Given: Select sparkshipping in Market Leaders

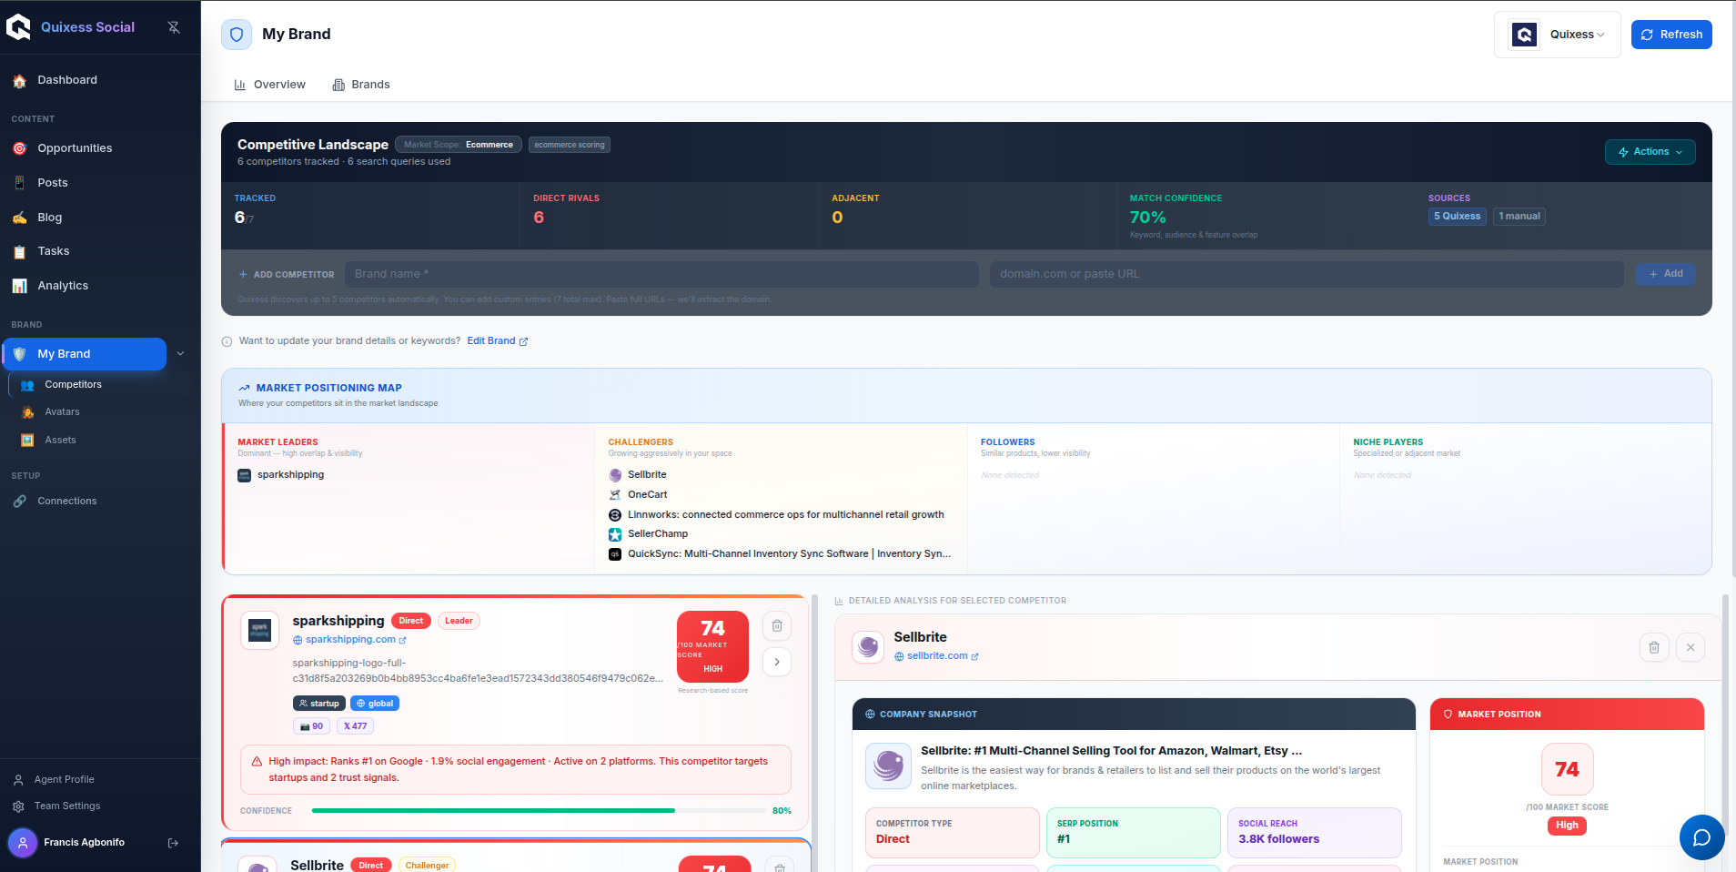Looking at the screenshot, I should coord(281,475).
